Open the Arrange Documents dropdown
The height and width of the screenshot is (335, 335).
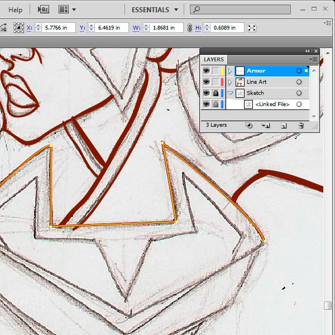pos(67,9)
